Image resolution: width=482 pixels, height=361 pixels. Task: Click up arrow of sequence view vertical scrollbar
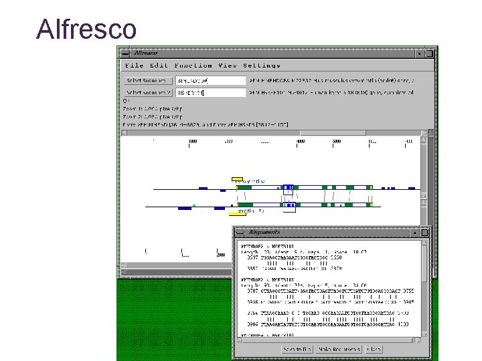[x=424, y=140]
